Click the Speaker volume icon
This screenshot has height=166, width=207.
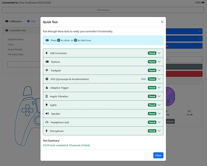[x=47, y=113]
